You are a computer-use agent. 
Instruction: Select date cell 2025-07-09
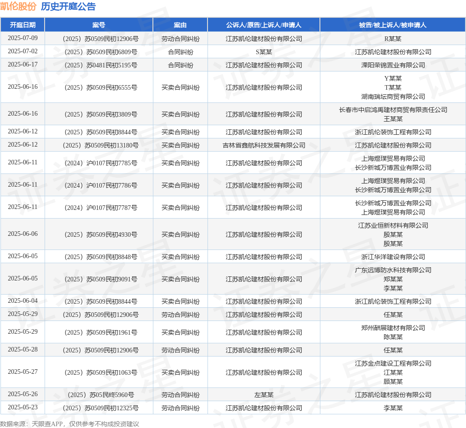tap(23, 38)
